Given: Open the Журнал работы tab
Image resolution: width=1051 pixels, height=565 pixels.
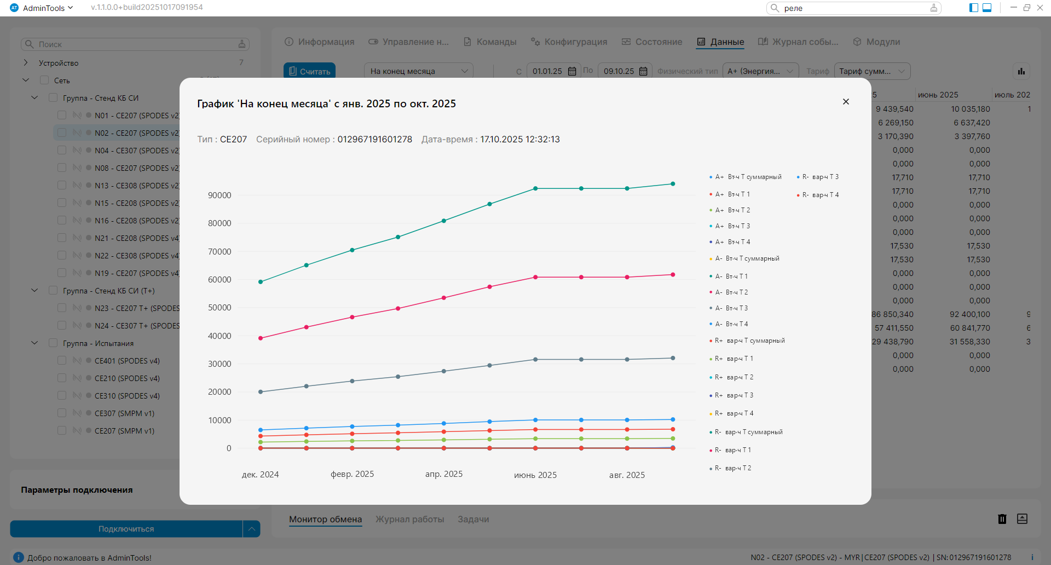Looking at the screenshot, I should pos(409,519).
